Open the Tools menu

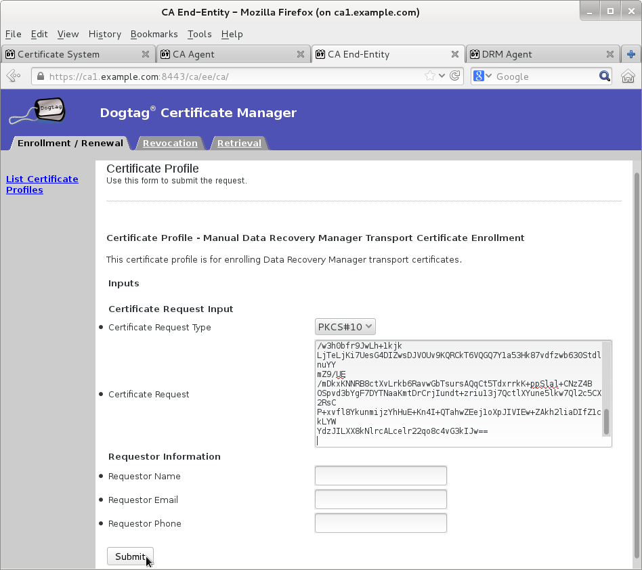point(199,34)
